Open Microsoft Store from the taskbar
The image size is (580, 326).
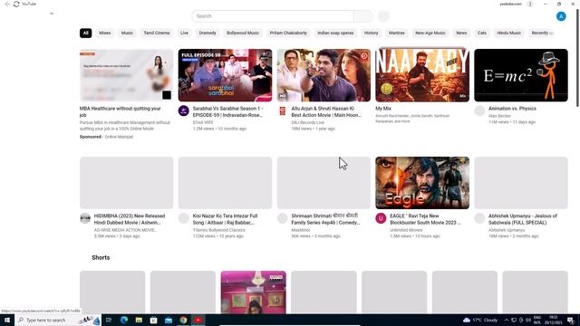tap(153, 320)
